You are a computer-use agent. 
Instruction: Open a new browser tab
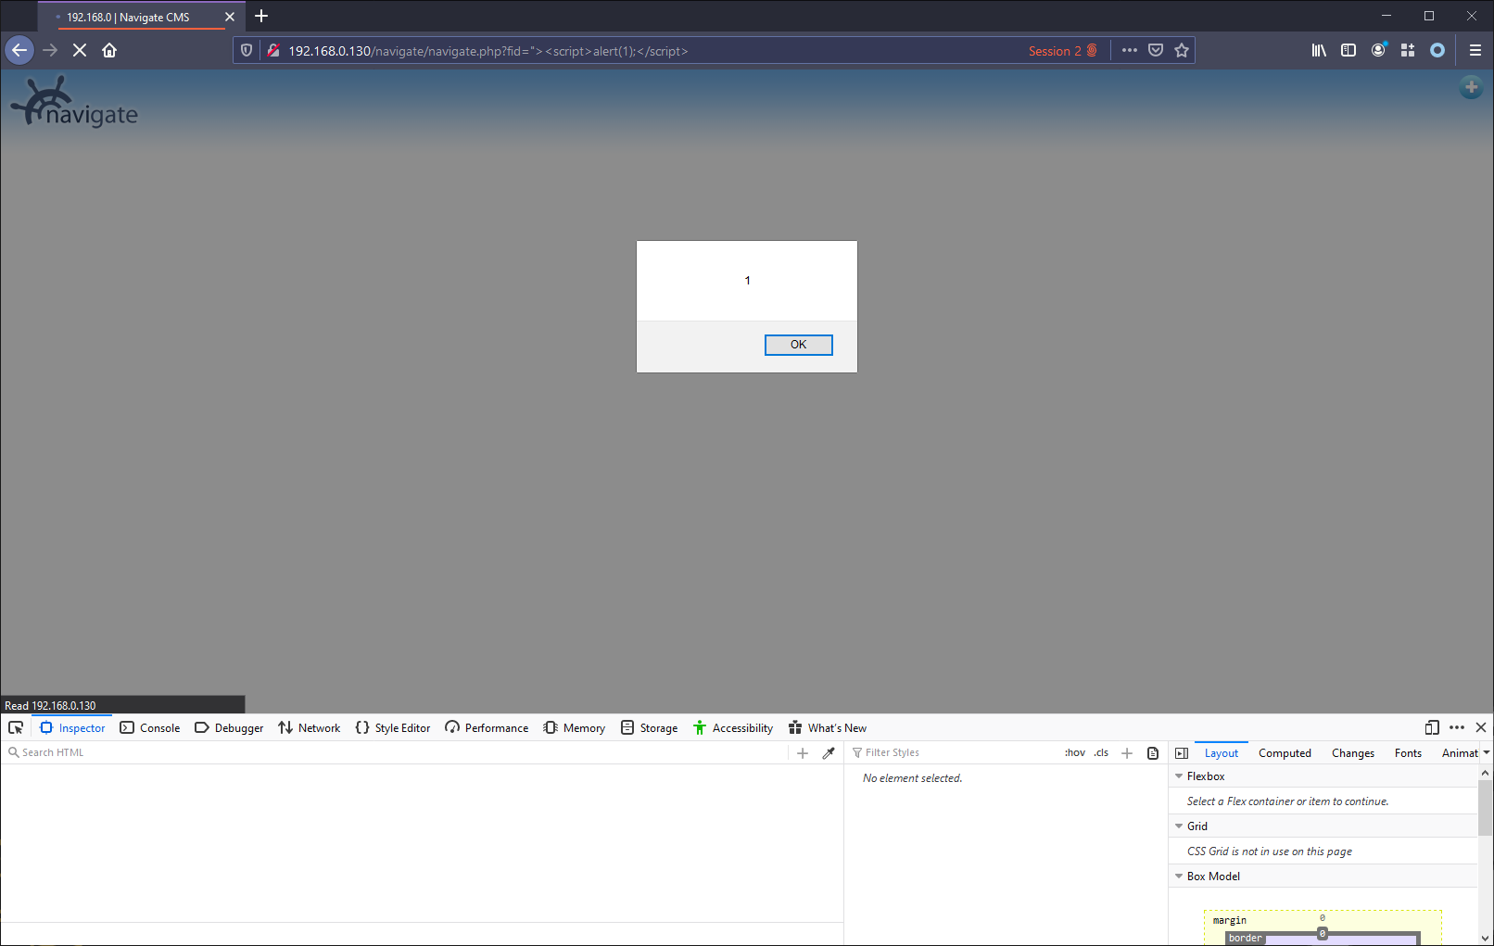[x=261, y=16]
